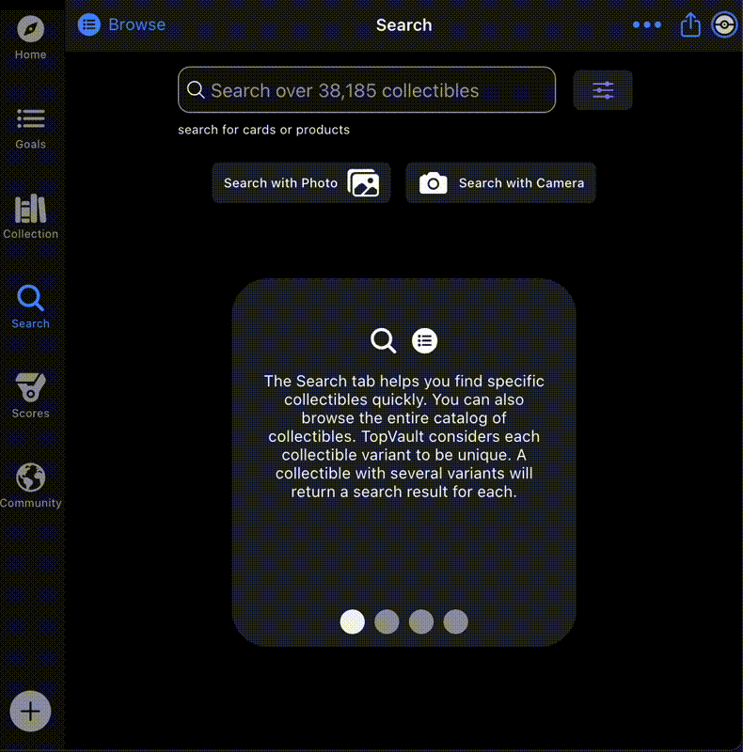Click the magnifier icon in tip card
Screen dimensions: 743x752
coord(384,340)
